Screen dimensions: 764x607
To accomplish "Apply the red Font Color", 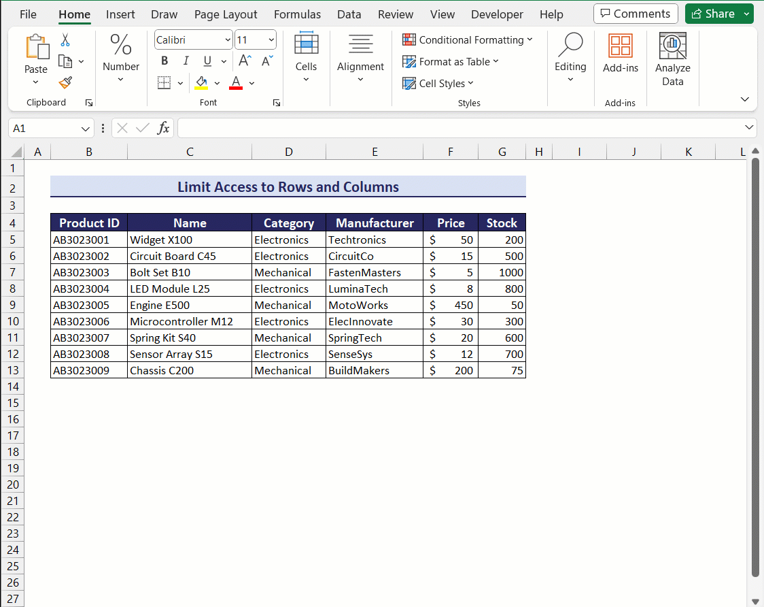I will 236,83.
